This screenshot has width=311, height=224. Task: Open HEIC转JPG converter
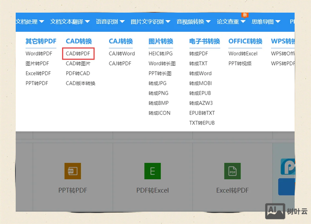[161, 53]
